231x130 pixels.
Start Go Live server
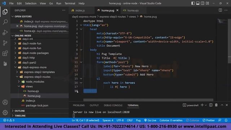(x=150, y=120)
